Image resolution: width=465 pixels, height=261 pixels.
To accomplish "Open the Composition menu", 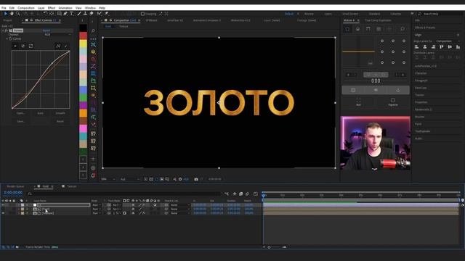I will [x=26, y=8].
